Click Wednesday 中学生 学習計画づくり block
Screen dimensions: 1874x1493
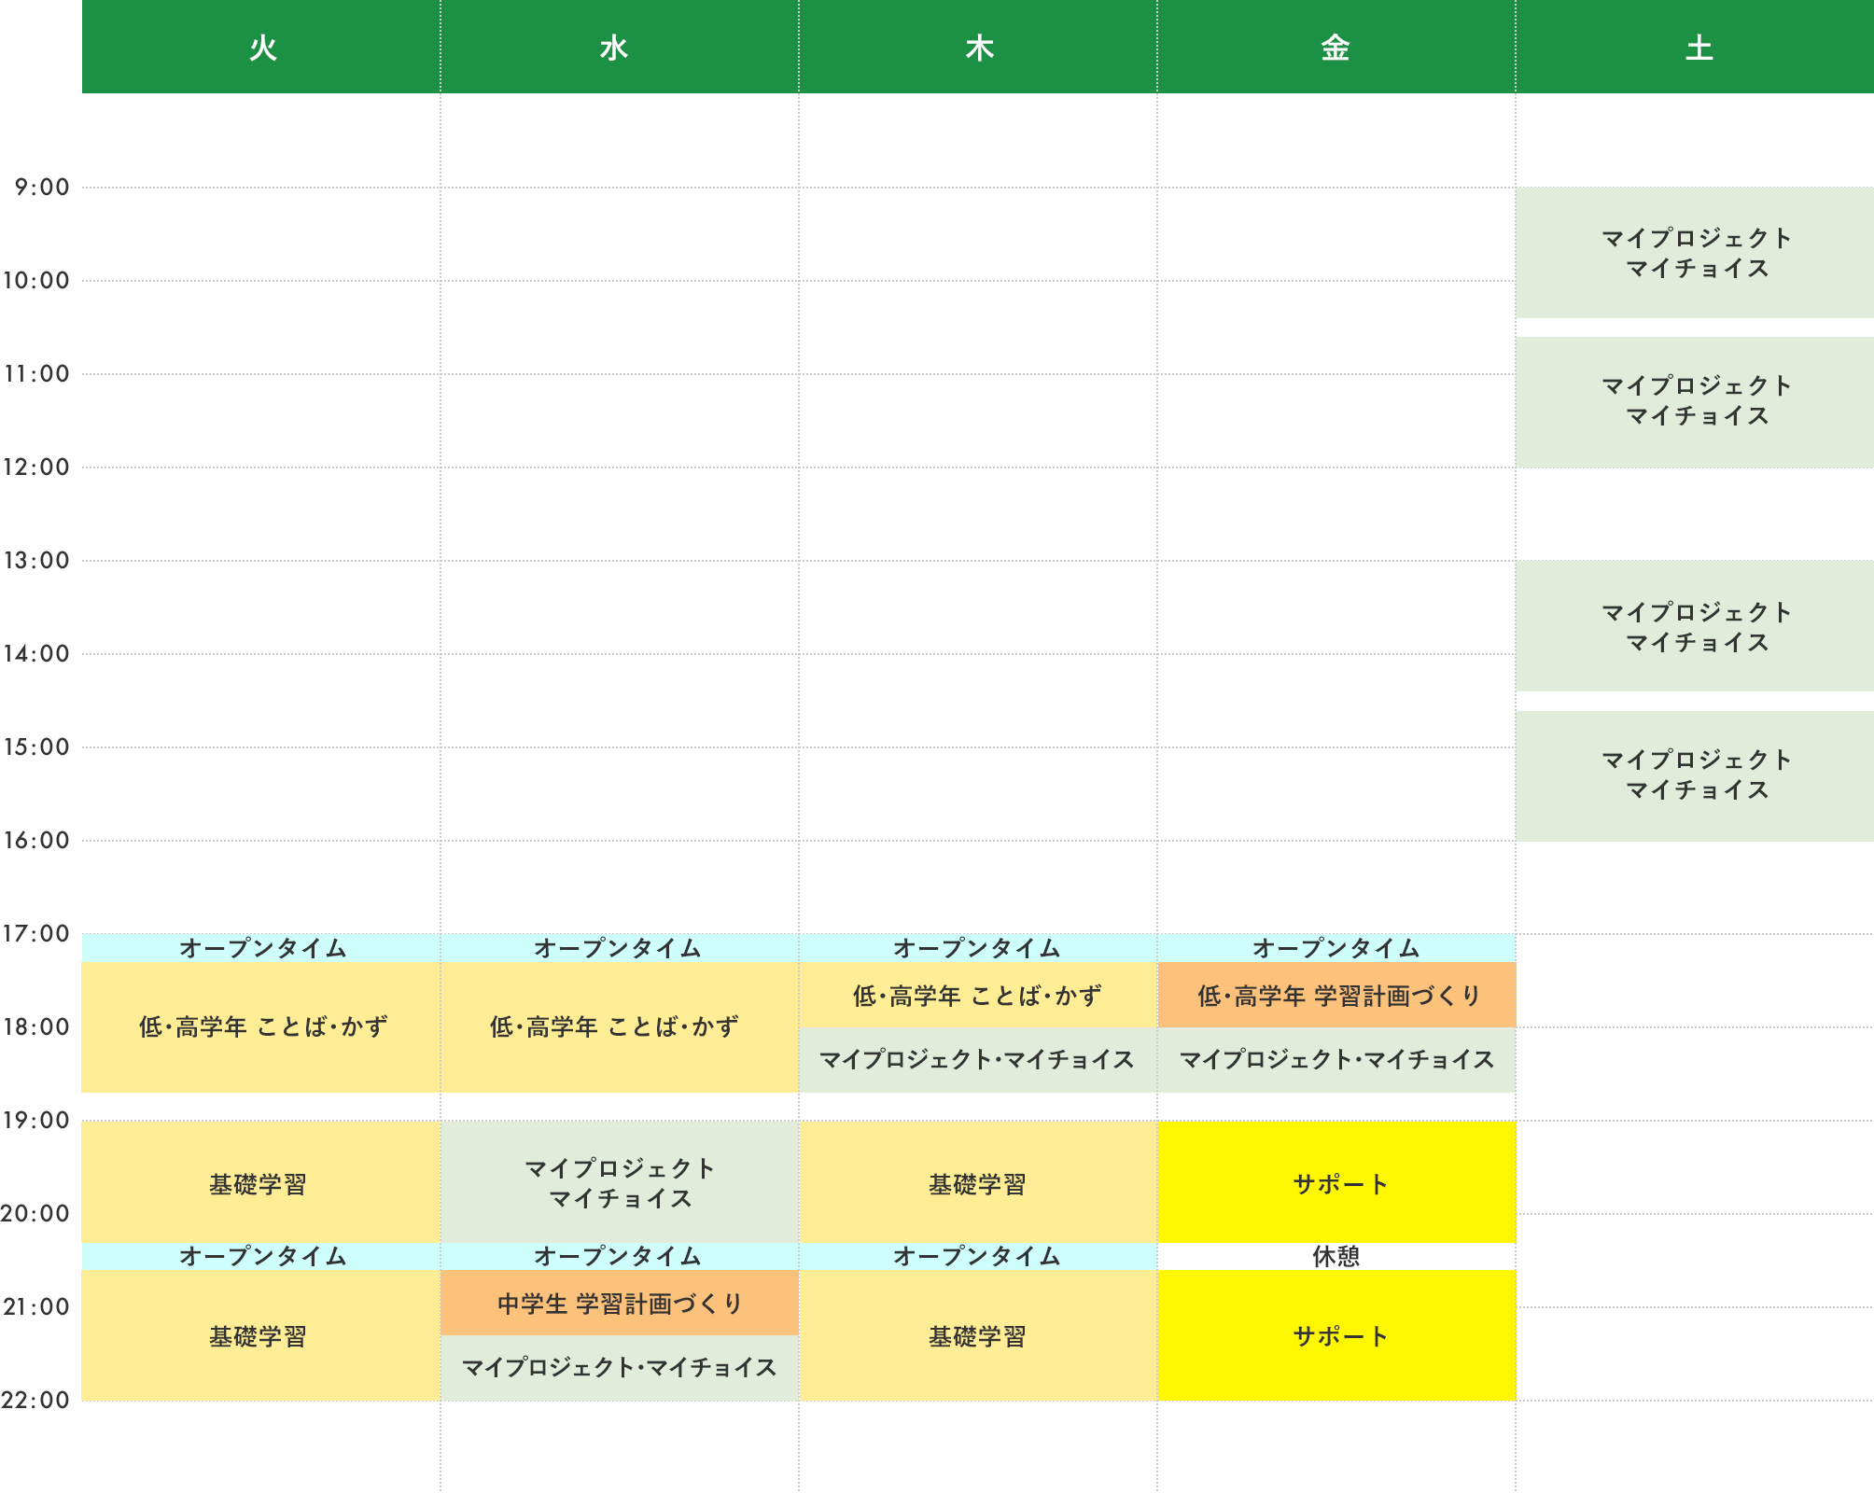tap(620, 1303)
